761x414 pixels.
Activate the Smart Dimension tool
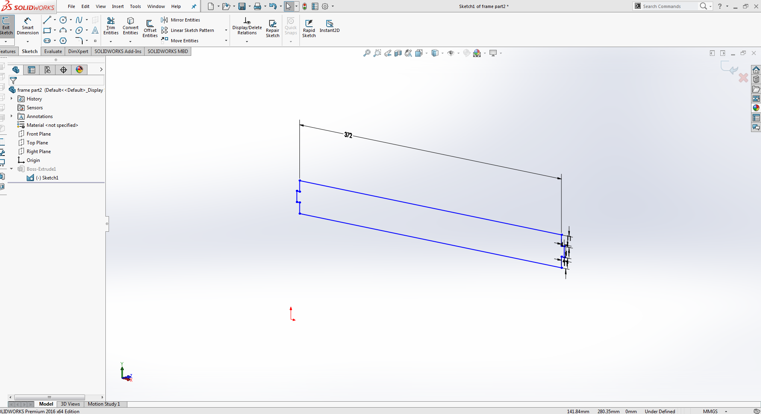pyautogui.click(x=28, y=26)
